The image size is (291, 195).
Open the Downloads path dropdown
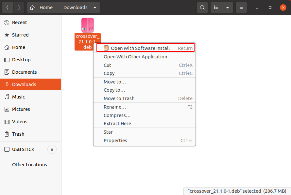(94, 7)
